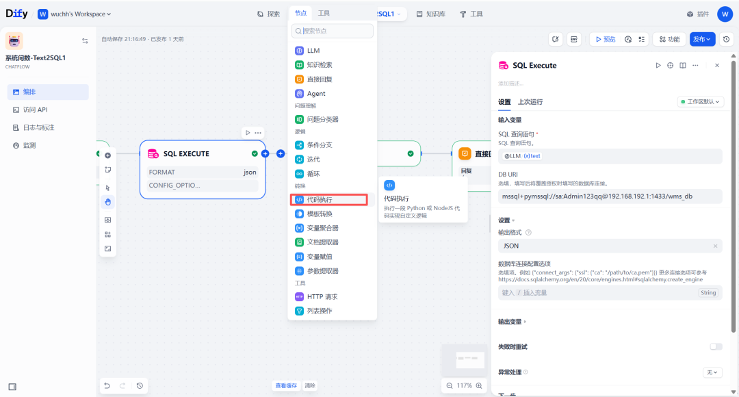Screen dimensions: 739x397
Task: Click the add node plus icon on the canvas toolbar
Action: click(108, 155)
